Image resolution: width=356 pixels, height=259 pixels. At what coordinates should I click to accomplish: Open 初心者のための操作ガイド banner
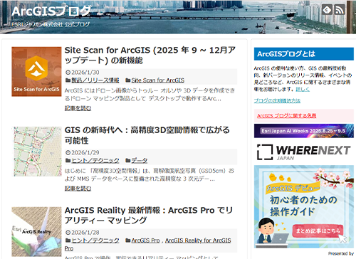pyautogui.click(x=304, y=206)
